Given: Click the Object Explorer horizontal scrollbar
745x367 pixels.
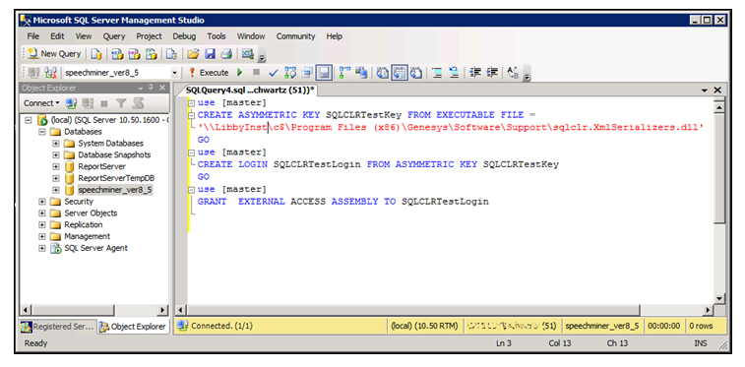Looking at the screenshot, I should click(94, 310).
